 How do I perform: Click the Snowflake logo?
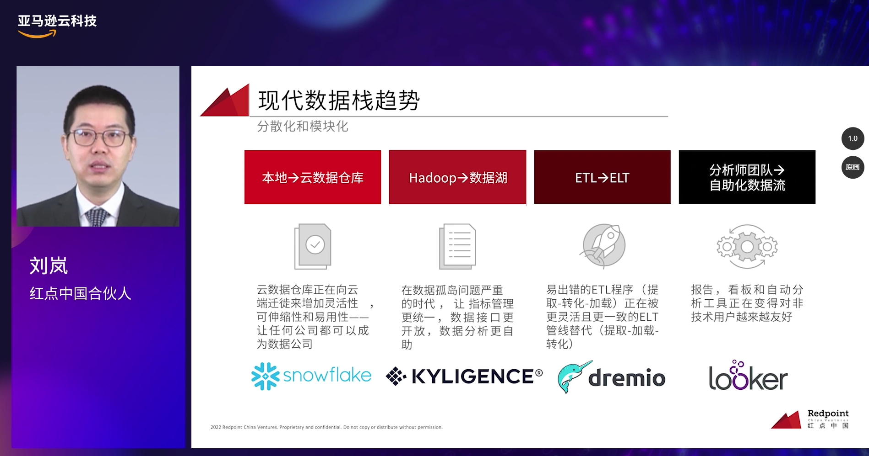pos(311,376)
